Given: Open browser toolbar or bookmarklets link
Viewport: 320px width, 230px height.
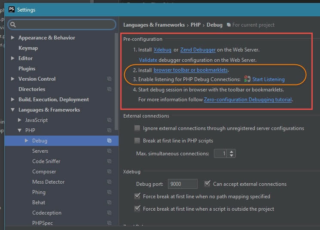Looking at the screenshot, I should [x=191, y=70].
